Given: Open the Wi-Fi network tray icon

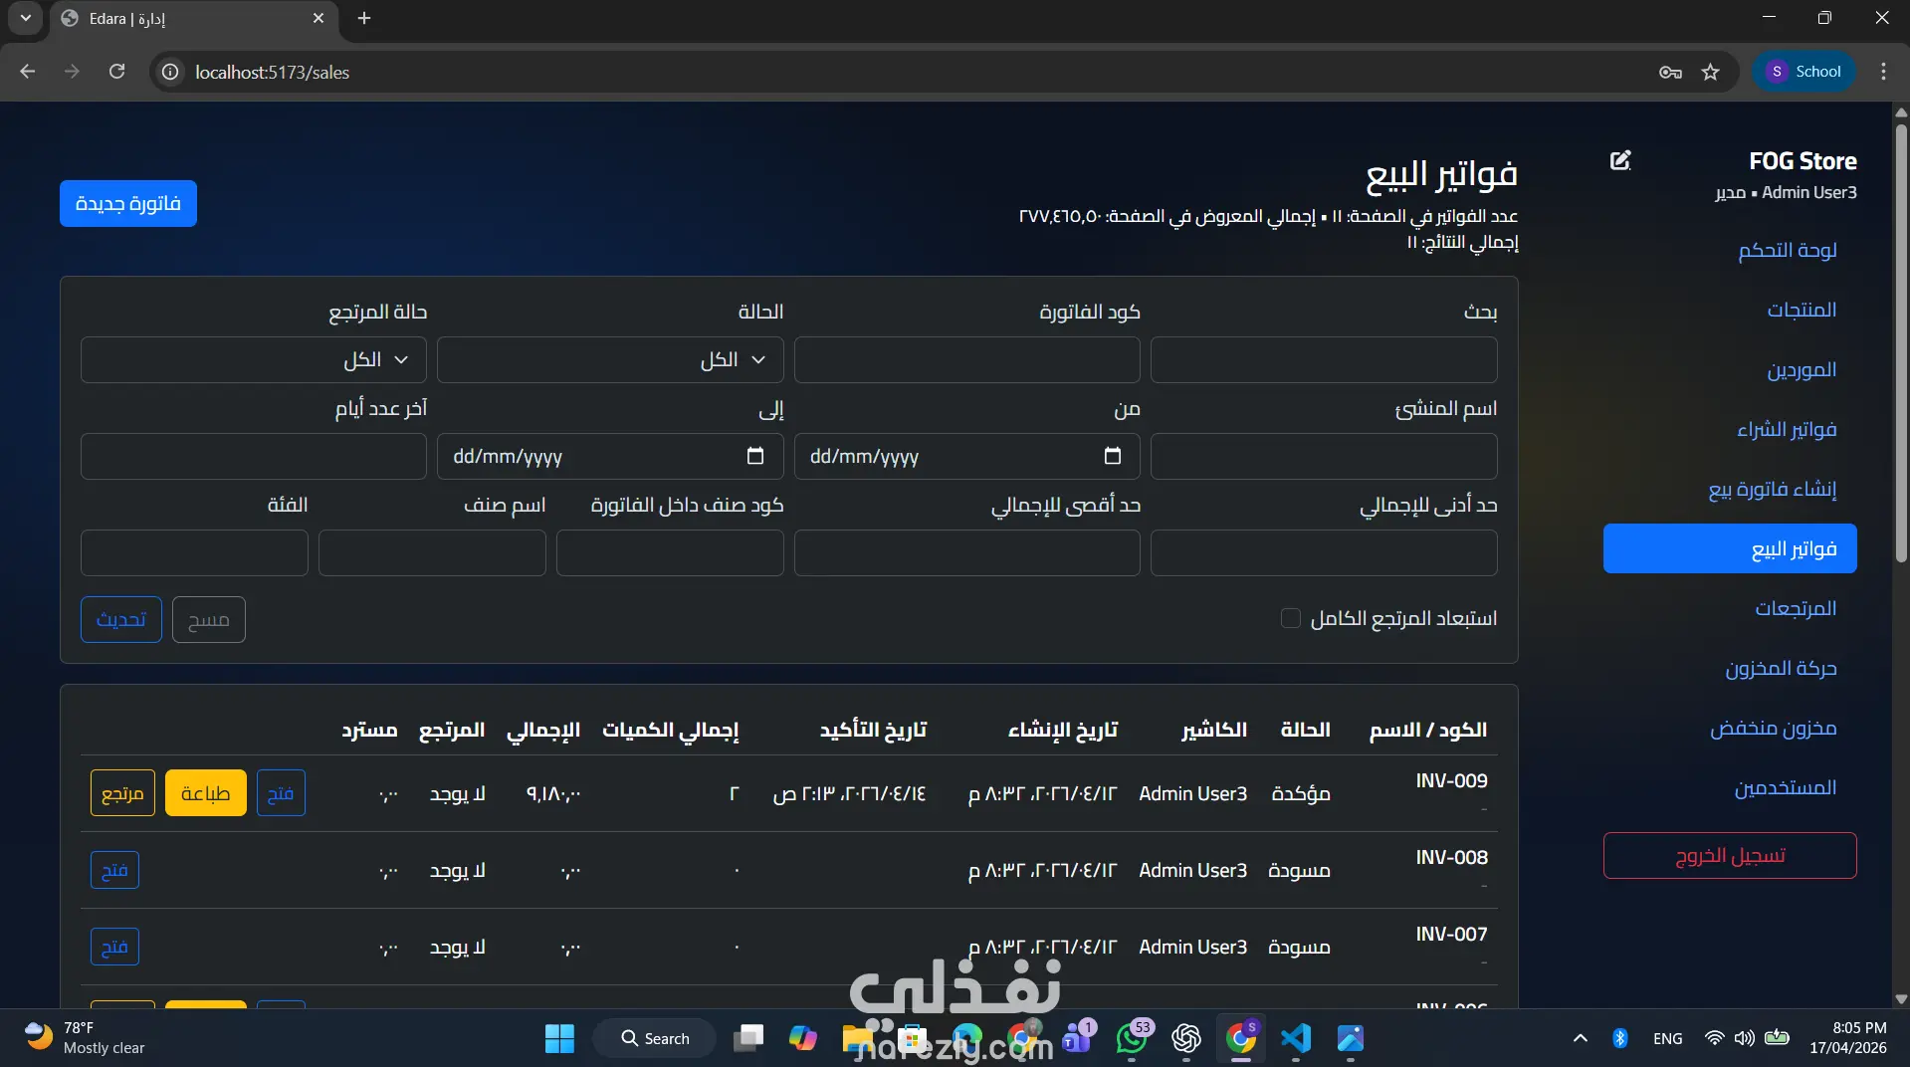Looking at the screenshot, I should [1714, 1038].
